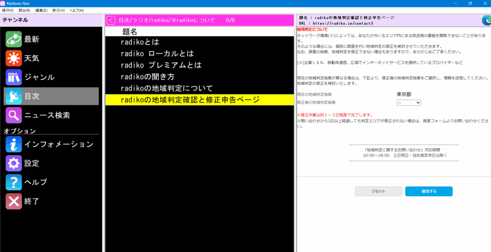Open the ヘルプ(H) menu
The height and width of the screenshot is (252, 491).
[x=76, y=11]
